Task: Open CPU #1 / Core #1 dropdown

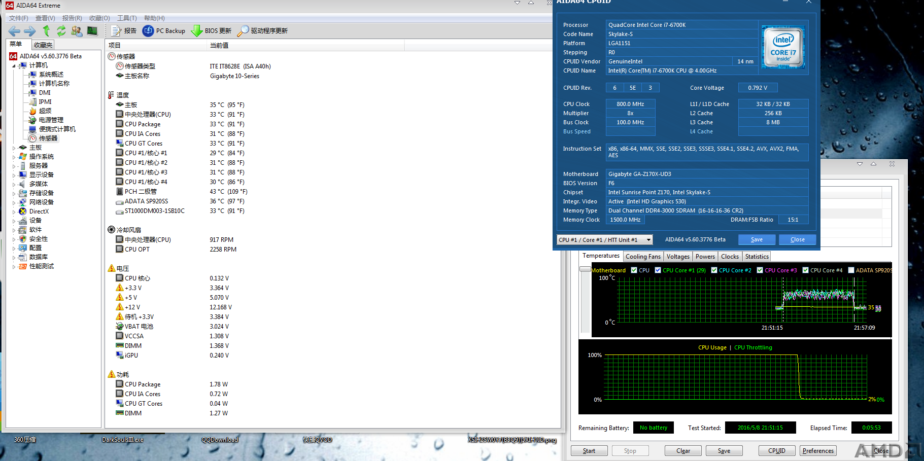Action: coord(604,240)
